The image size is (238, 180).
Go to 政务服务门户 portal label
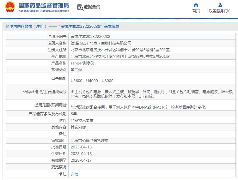220,11
